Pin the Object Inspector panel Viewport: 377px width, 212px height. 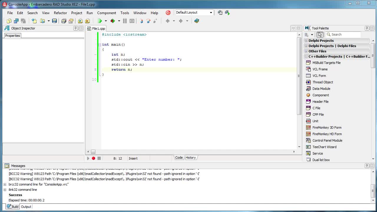(x=76, y=28)
